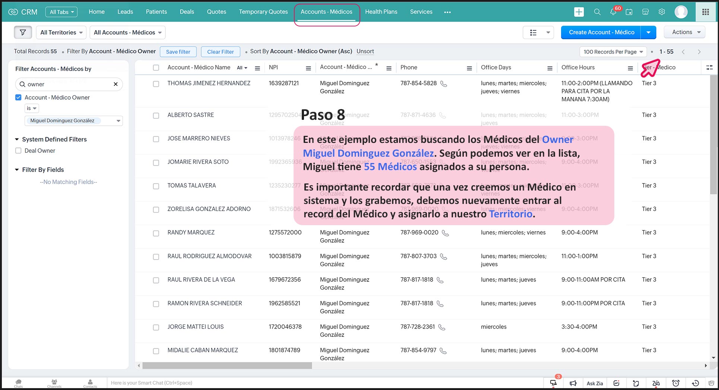
Task: Open Ask Zia assistant
Action: (x=595, y=383)
